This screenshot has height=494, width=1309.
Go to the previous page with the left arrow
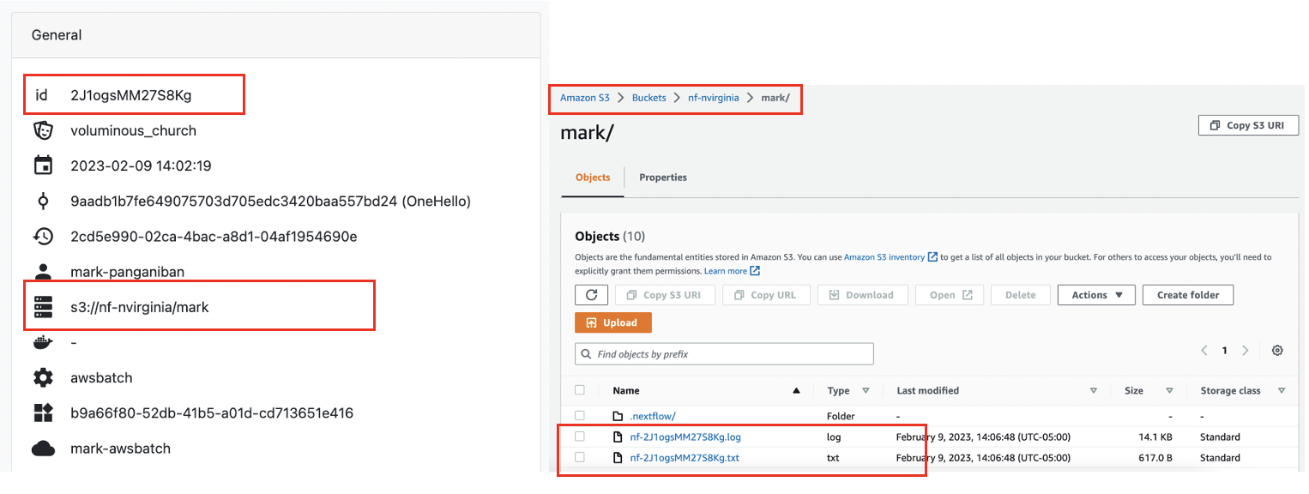pos(1204,351)
